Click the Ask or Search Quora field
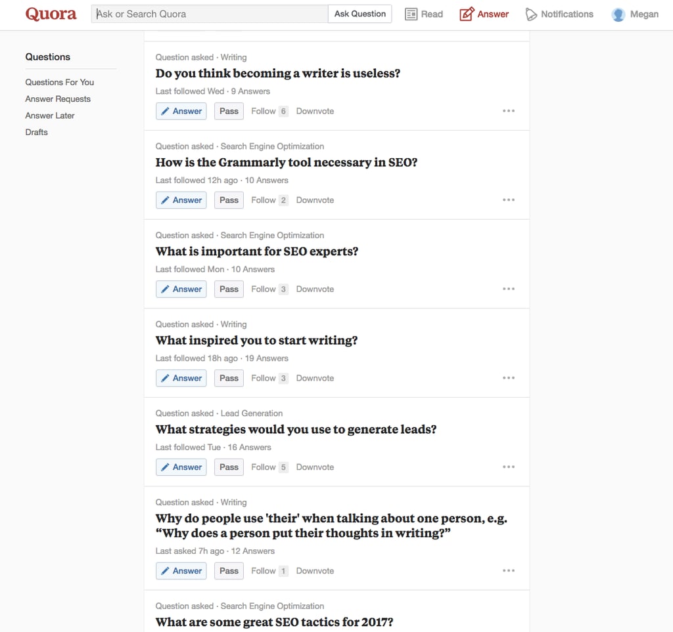673x632 pixels. click(210, 14)
